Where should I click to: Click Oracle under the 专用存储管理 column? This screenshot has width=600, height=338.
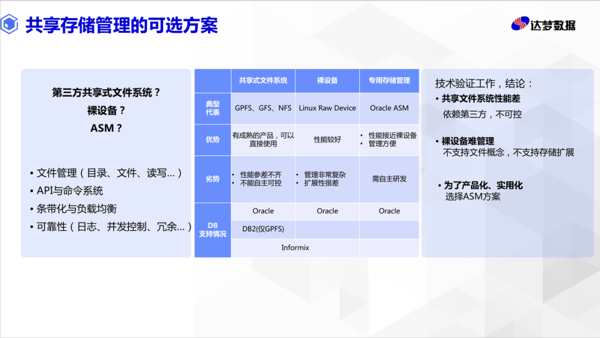[389, 211]
